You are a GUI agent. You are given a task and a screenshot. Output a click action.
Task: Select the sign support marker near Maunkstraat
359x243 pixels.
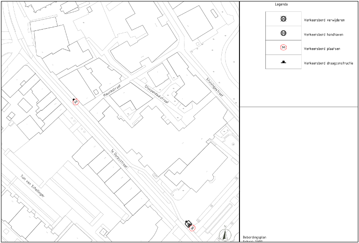73,99
